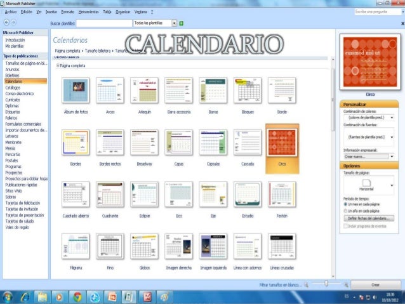Adjust the thumbnail zoom slider handle
Viewport: 405px width, 304px height.
(x=326, y=284)
